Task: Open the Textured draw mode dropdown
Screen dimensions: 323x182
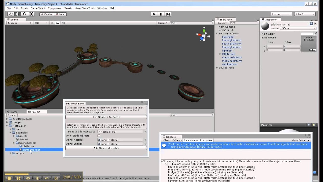Action: pos(19,23)
